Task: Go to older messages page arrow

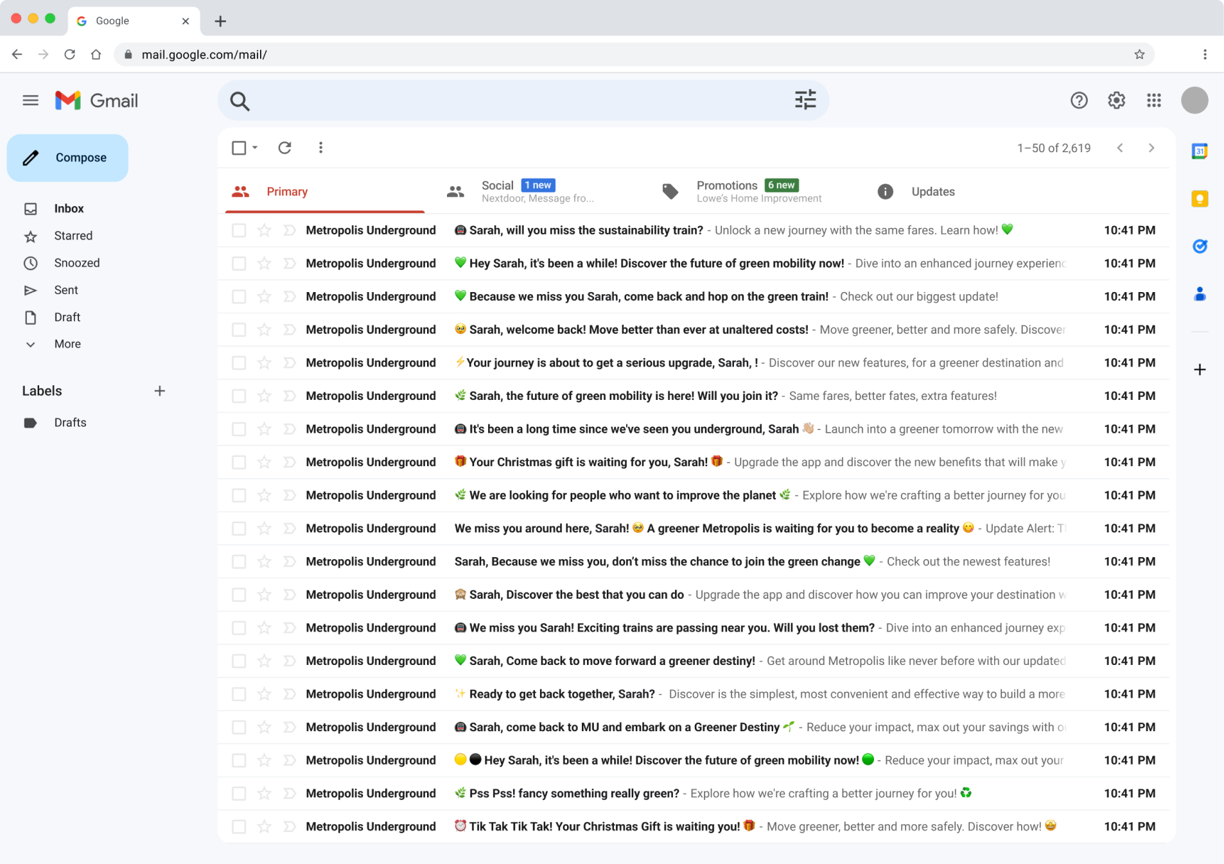Action: [x=1151, y=148]
